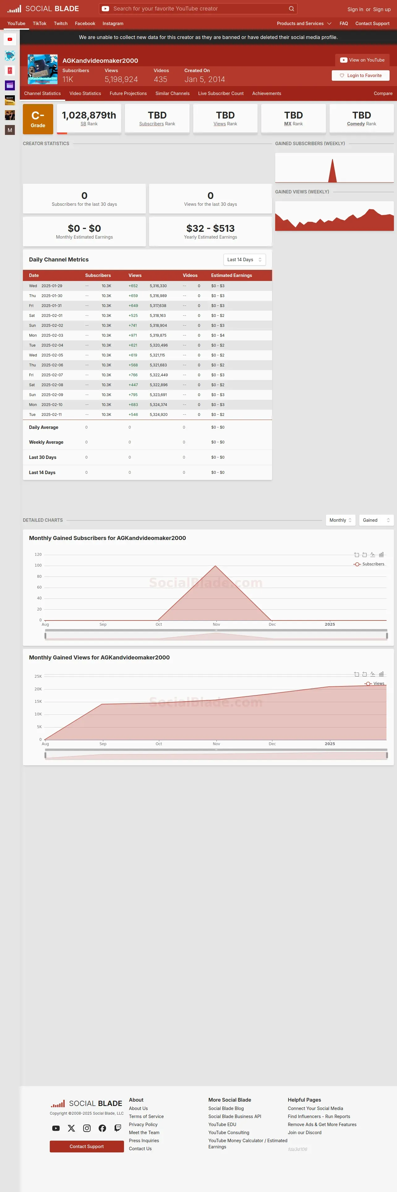
Task: Toggle the Subscribers series in the chart legend
Action: coord(369,564)
